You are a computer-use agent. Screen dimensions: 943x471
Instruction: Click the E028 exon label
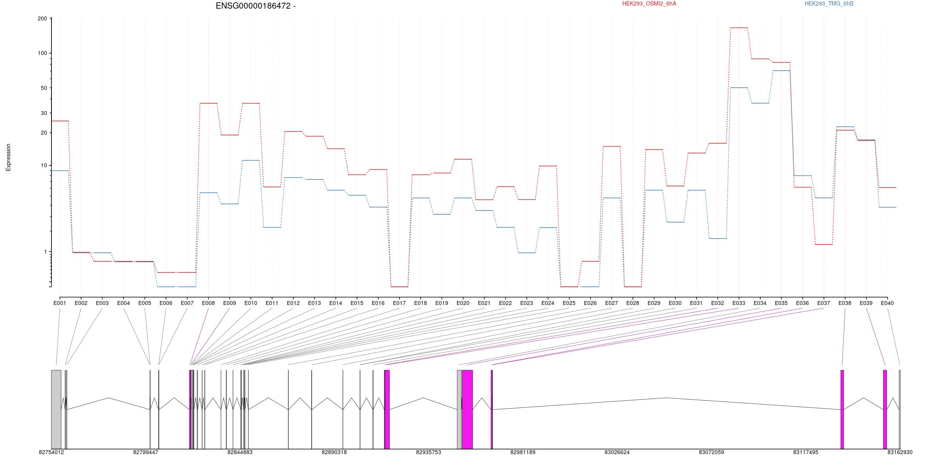coord(633,303)
